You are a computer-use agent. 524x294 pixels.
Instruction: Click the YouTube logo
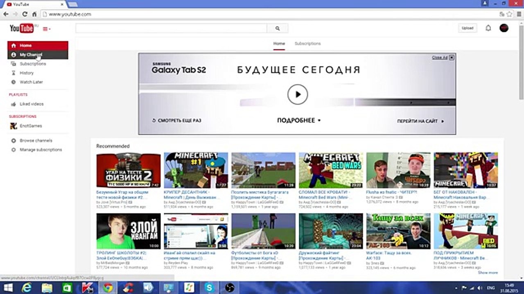[x=22, y=28]
